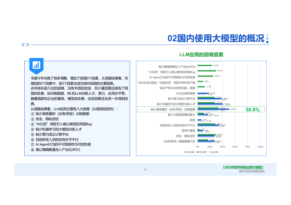
Task: Click the 20% axis tick label
Action: (x=210, y=147)
